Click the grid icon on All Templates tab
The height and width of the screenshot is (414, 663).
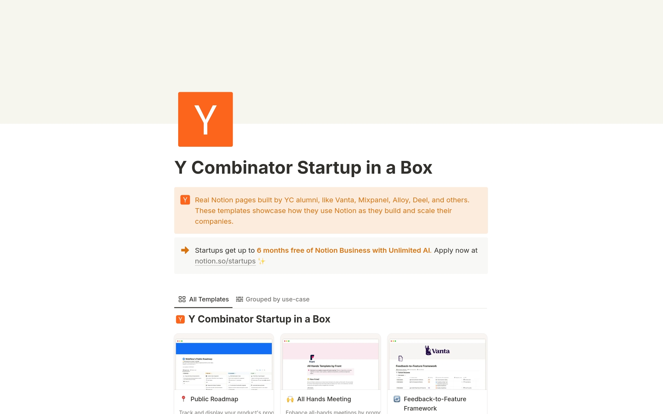[x=182, y=299]
